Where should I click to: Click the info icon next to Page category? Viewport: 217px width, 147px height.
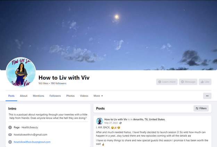coord(10,127)
